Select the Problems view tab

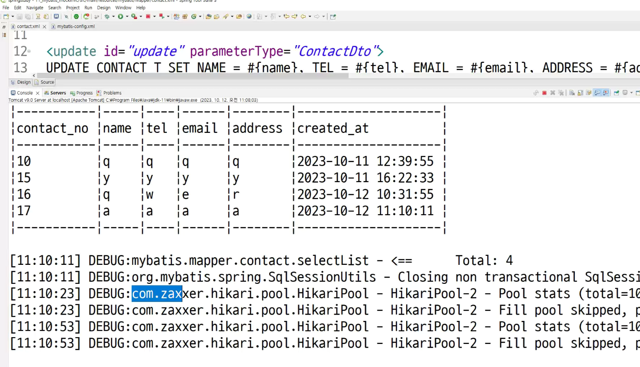tap(109, 93)
